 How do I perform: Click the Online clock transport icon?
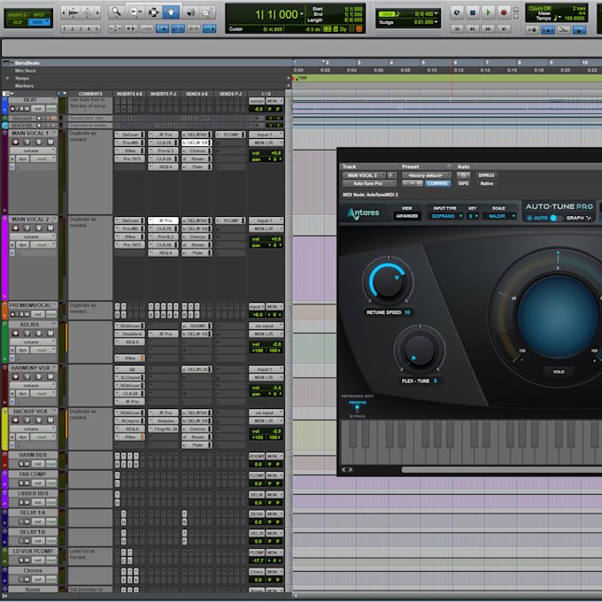click(457, 12)
